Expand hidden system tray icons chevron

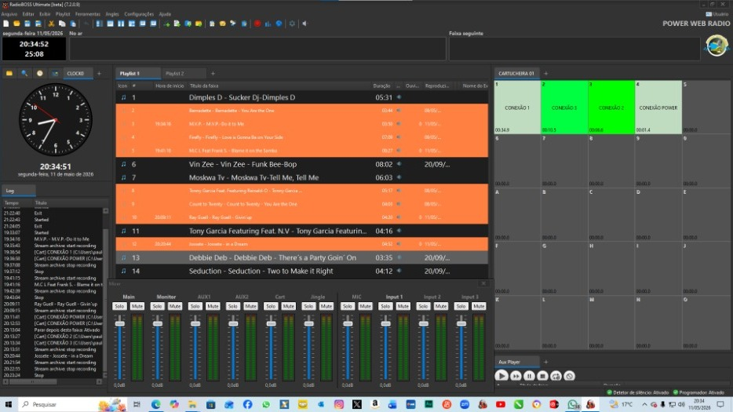(x=644, y=404)
